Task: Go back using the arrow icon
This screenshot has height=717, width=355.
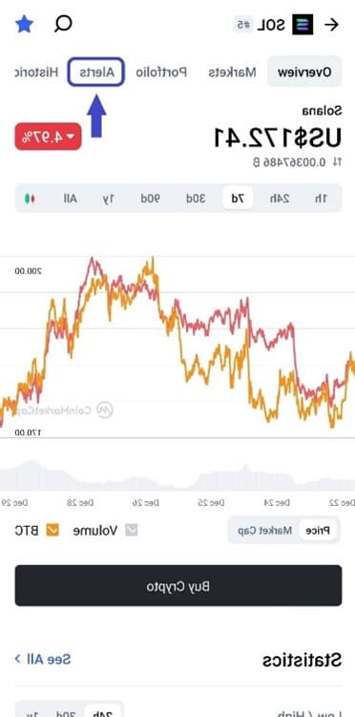Action: point(331,25)
